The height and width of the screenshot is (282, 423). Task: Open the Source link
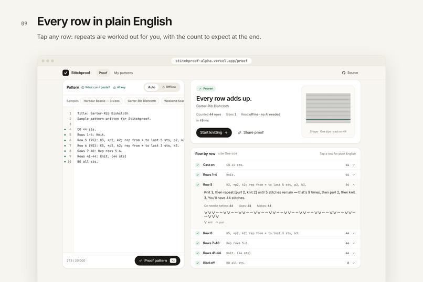tap(350, 73)
